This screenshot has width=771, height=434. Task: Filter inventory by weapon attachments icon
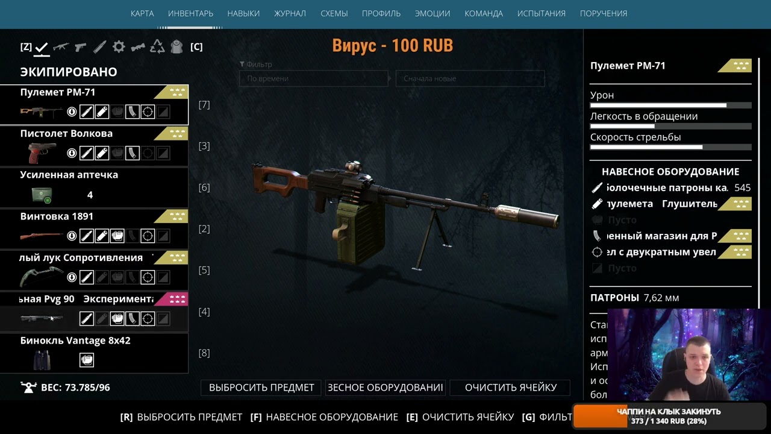138,47
